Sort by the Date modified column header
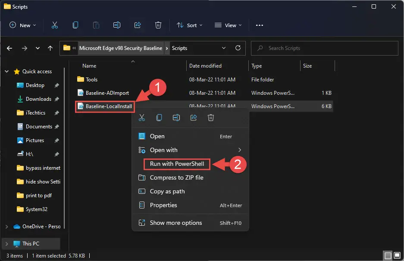Image resolution: width=404 pixels, height=261 pixels. [x=205, y=66]
